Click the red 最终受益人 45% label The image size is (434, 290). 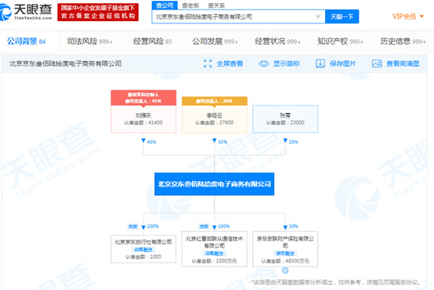(143, 98)
